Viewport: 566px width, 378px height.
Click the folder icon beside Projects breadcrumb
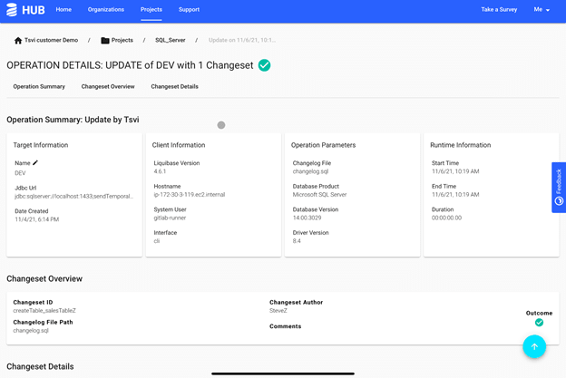[105, 41]
